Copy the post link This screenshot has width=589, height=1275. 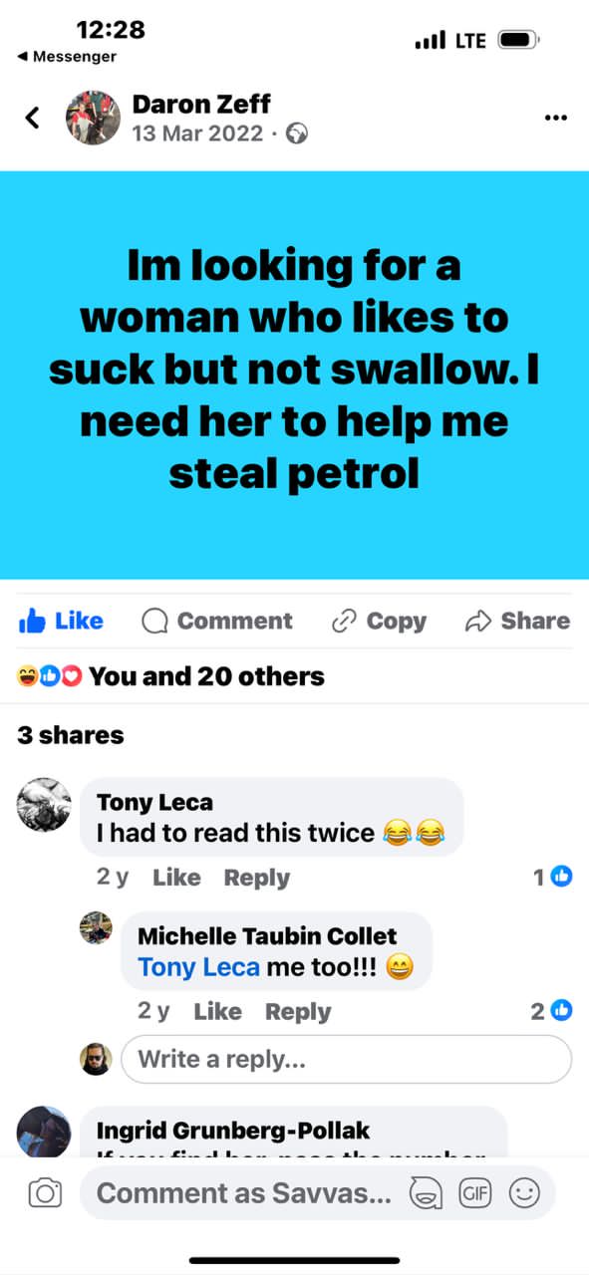click(379, 621)
